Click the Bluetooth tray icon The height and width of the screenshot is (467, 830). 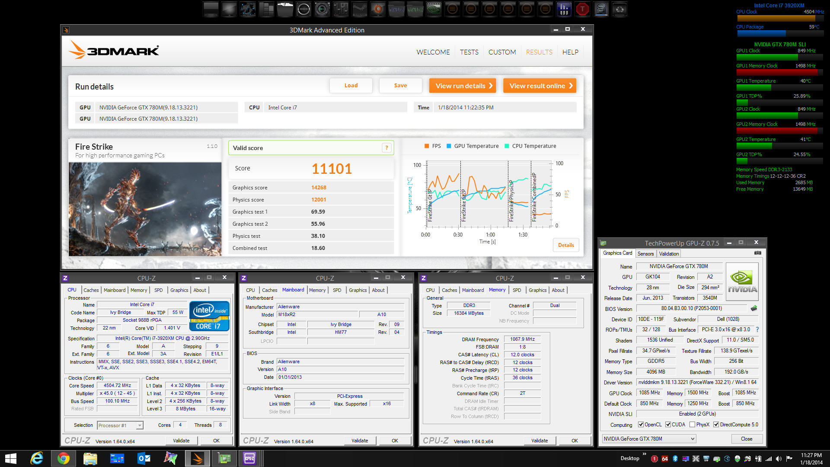click(675, 458)
